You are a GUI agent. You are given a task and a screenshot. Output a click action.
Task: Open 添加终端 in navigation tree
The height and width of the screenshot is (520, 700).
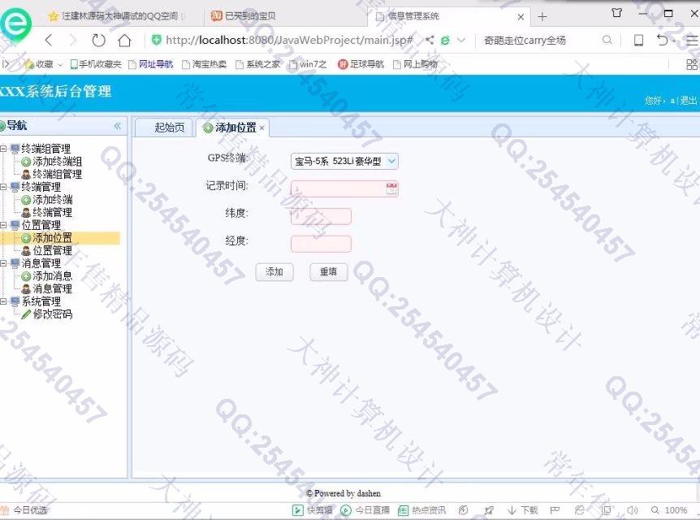pos(47,200)
